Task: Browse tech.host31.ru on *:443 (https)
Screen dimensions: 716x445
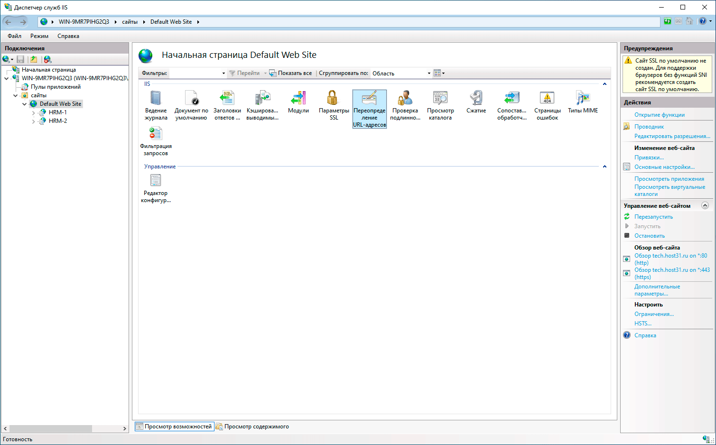Action: coord(672,273)
